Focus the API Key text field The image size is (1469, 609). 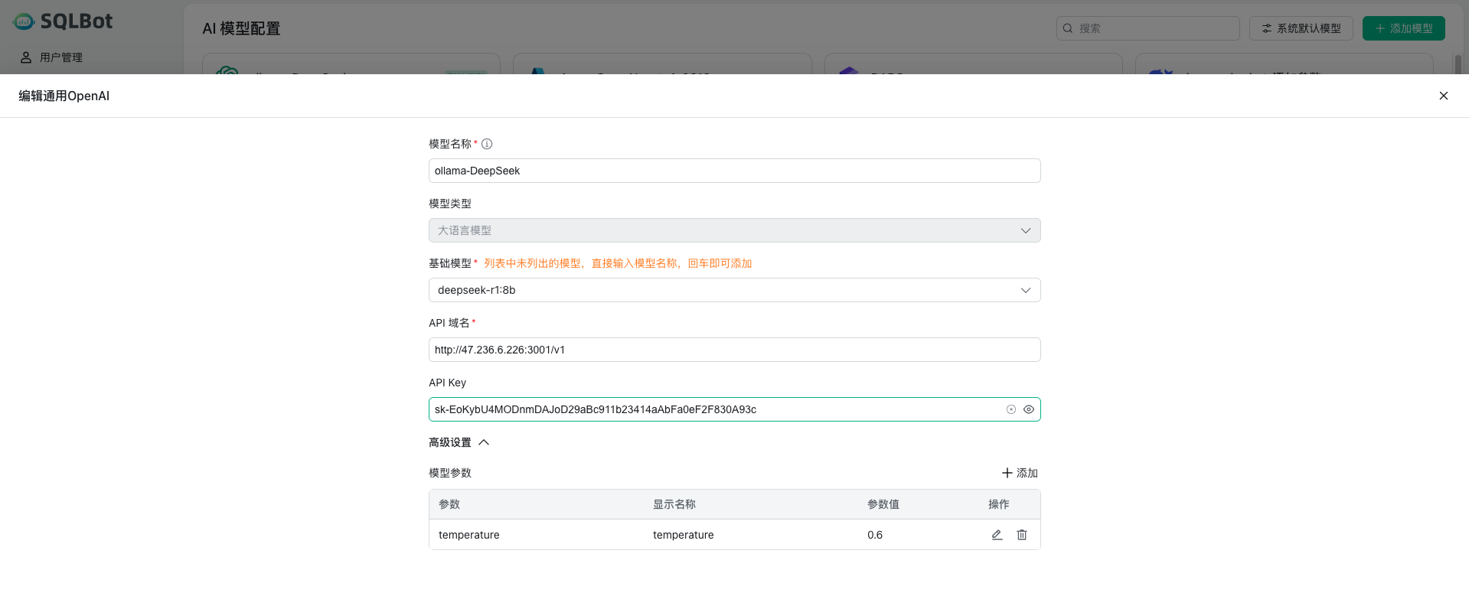click(x=712, y=409)
